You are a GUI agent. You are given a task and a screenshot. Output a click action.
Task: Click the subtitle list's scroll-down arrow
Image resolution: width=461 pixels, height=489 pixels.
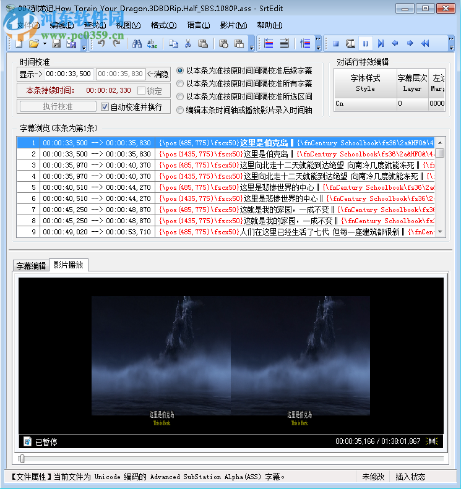440,232
